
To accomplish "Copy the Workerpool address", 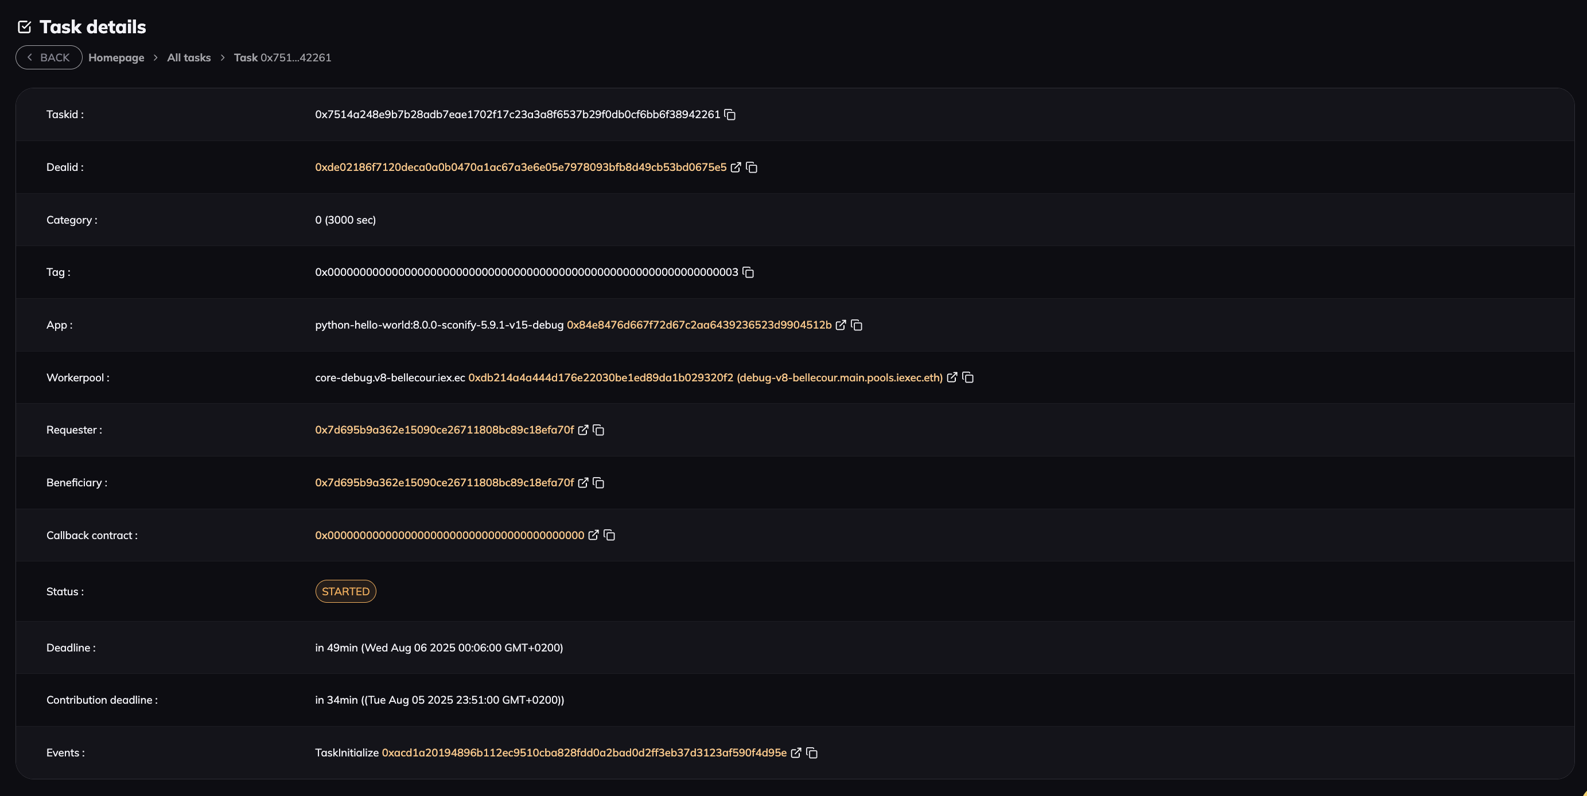I will 968,377.
